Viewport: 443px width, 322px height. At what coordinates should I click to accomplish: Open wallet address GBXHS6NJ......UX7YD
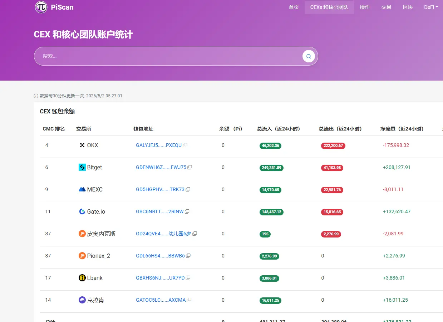point(160,278)
